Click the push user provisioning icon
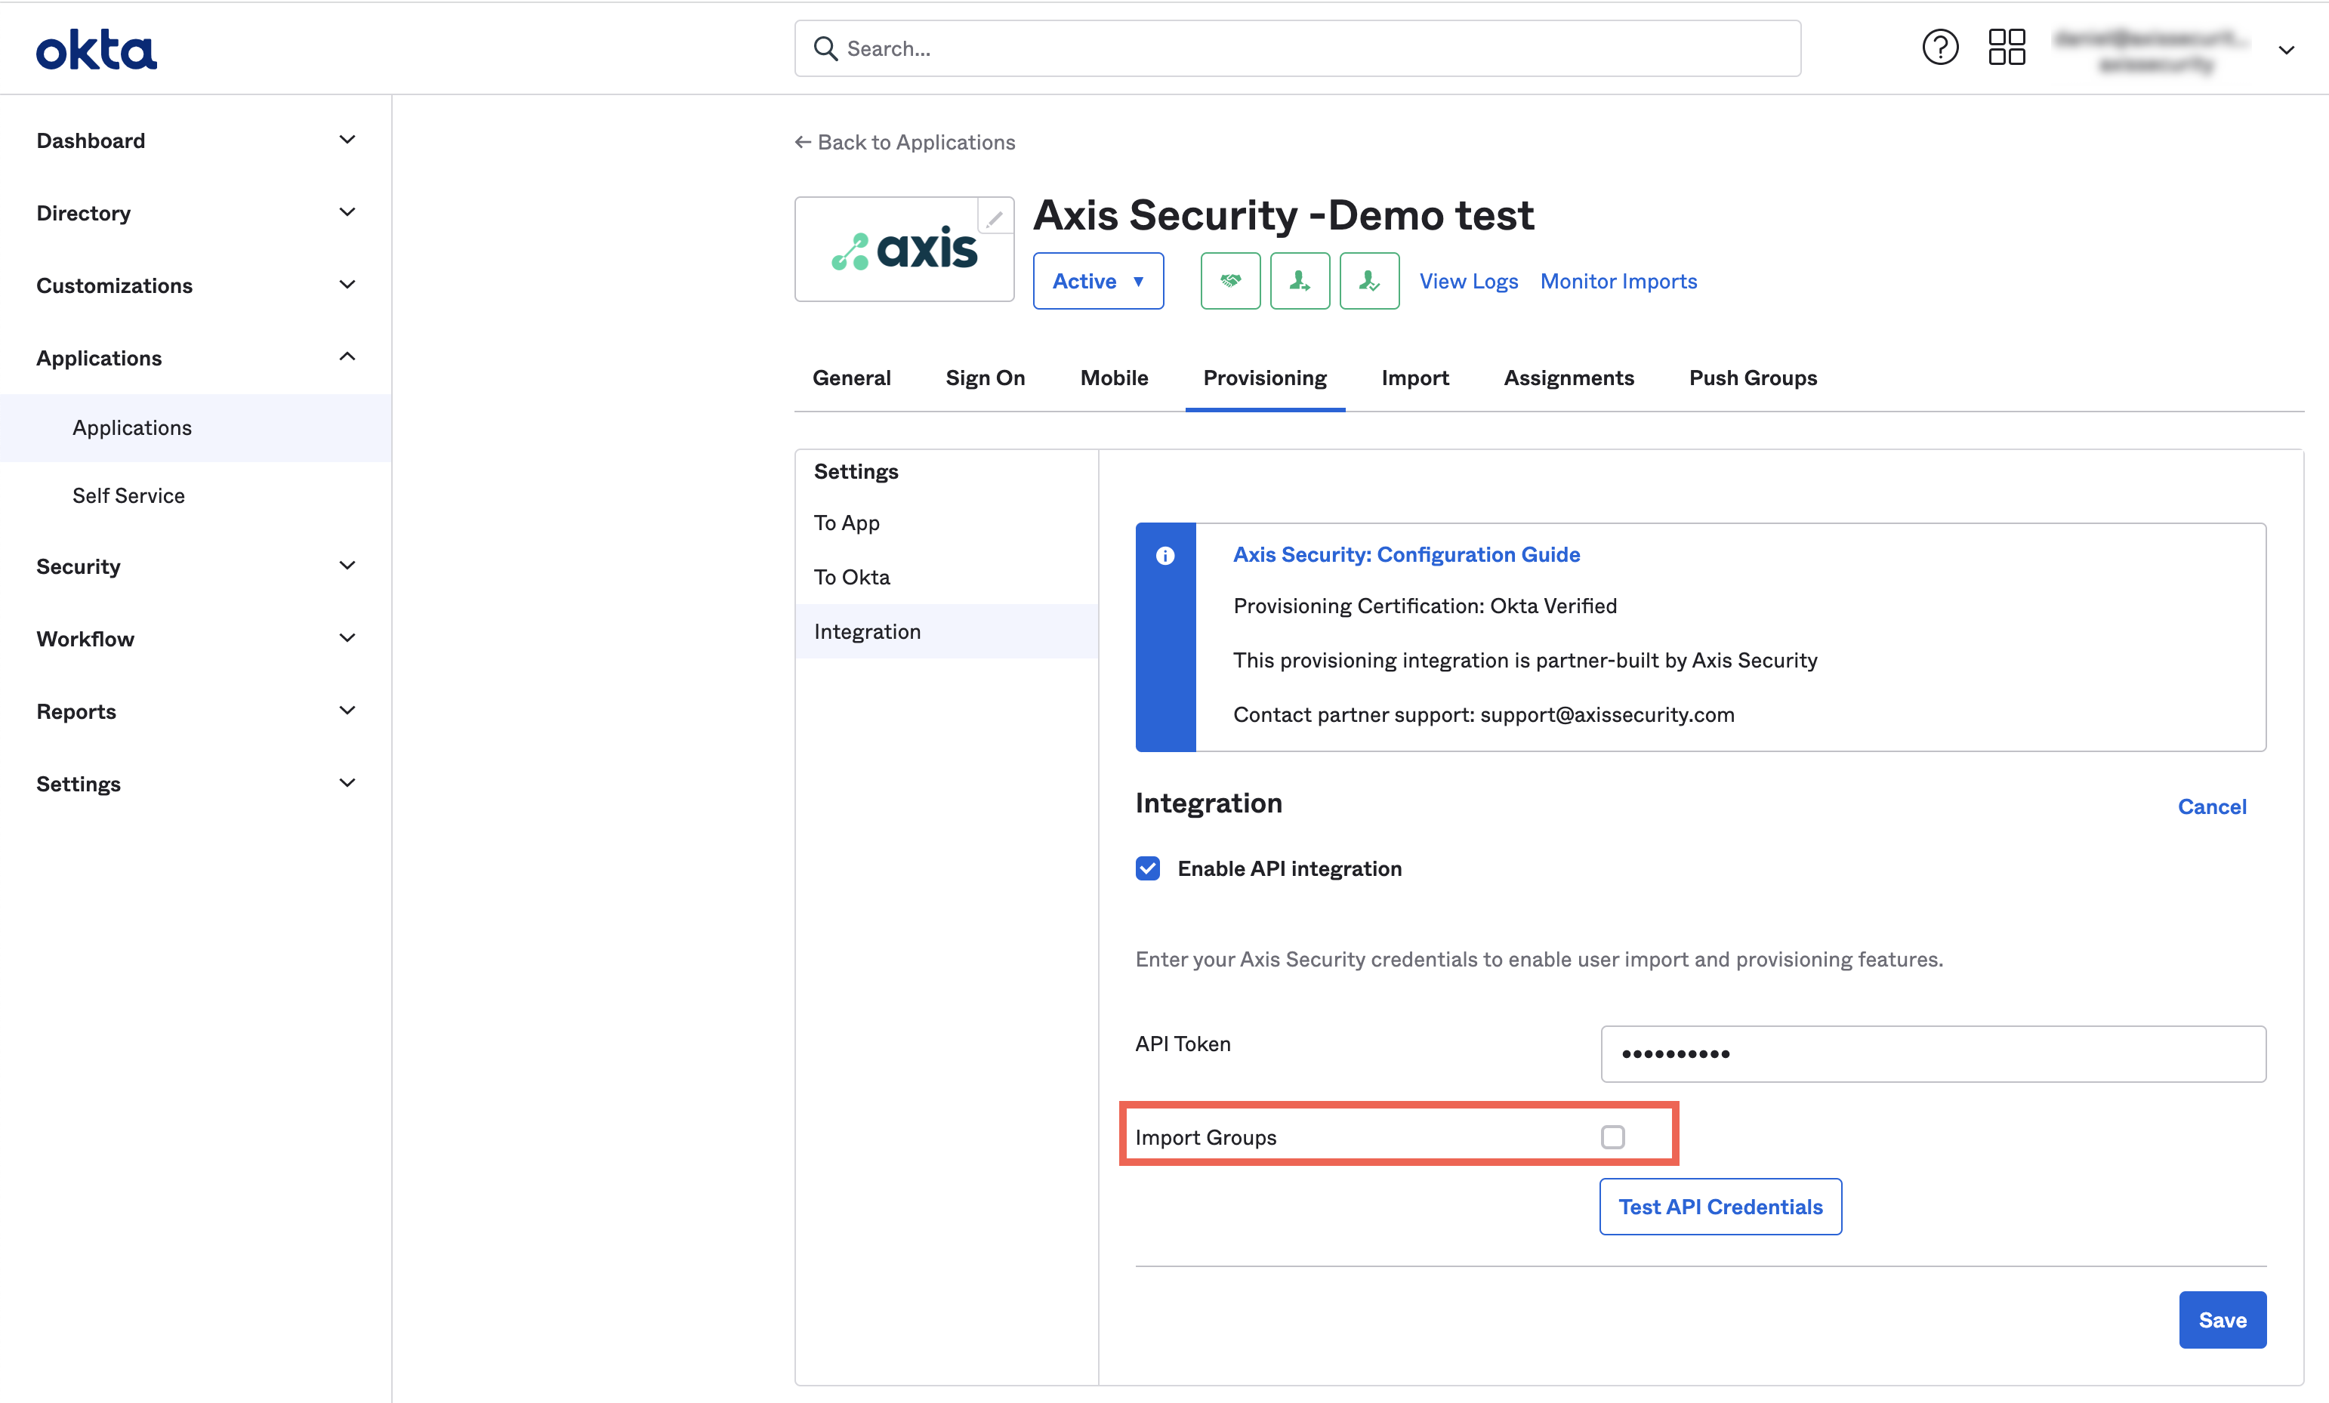Image resolution: width=2329 pixels, height=1403 pixels. (1300, 281)
